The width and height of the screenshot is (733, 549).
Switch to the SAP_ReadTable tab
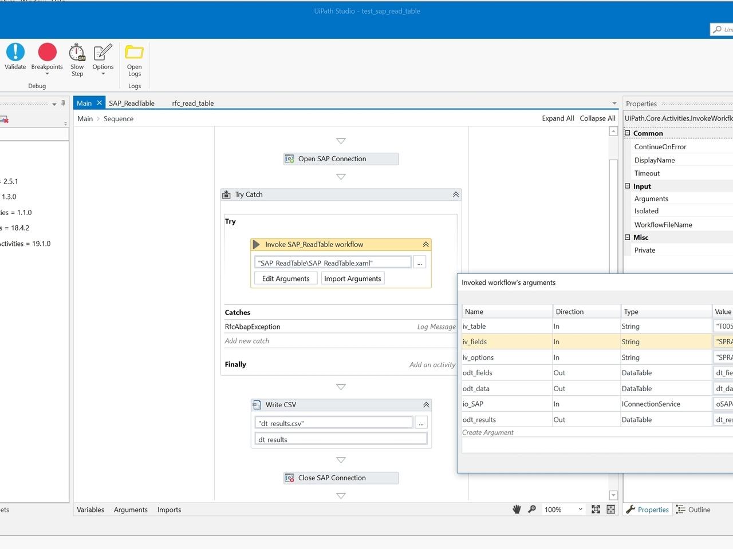(131, 103)
